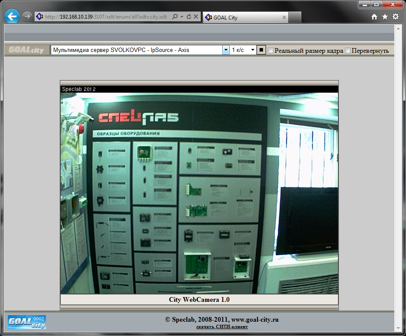Open a new blank tab

(295, 18)
